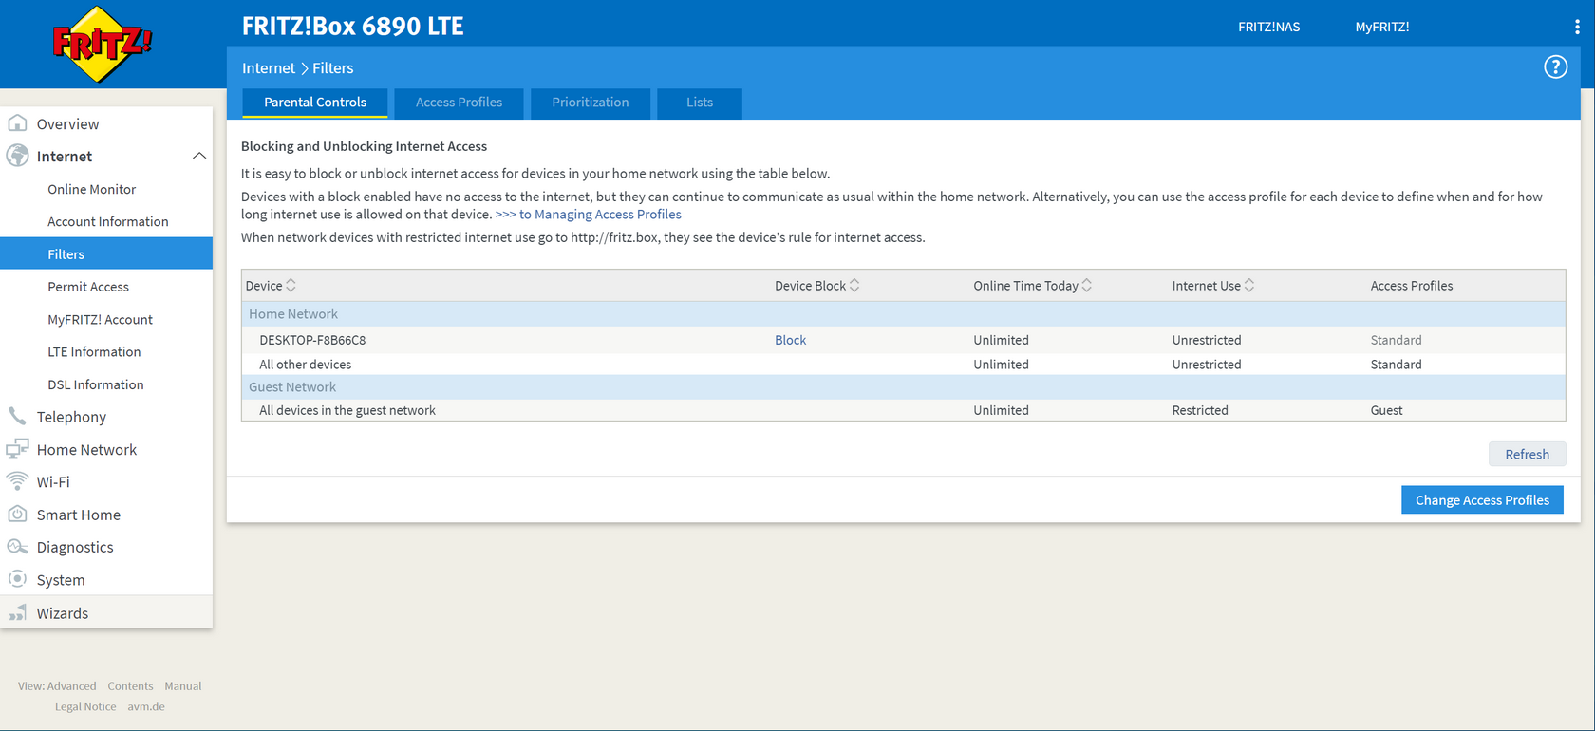Screen dimensions: 1595x731
Task: Click the Diagnostics icon
Action: [x=17, y=547]
